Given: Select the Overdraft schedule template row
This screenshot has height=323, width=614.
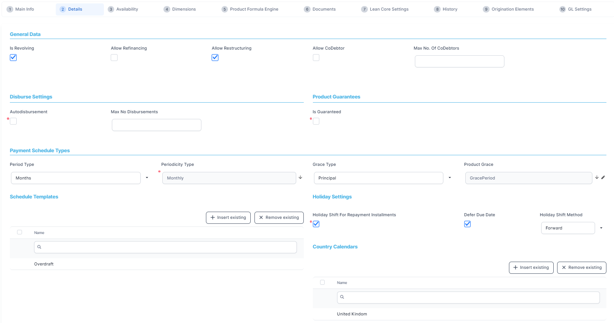Looking at the screenshot, I should [x=44, y=264].
